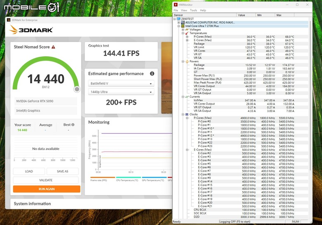The height and width of the screenshot is (225, 322).
Task: Collapse the Temperatures node
Action: [183, 33]
